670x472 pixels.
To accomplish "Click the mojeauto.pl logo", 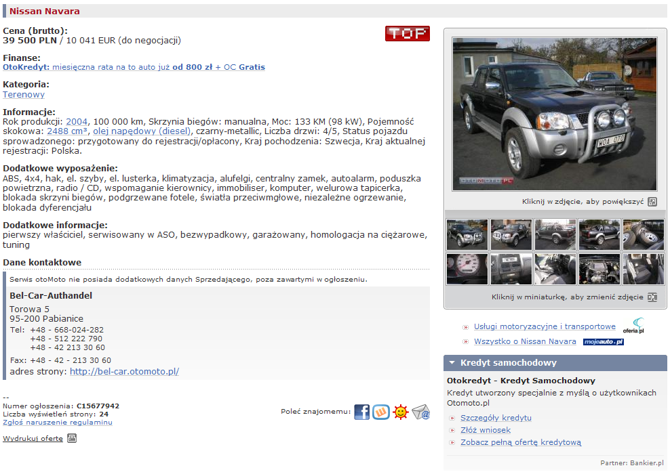I will pyautogui.click(x=604, y=342).
